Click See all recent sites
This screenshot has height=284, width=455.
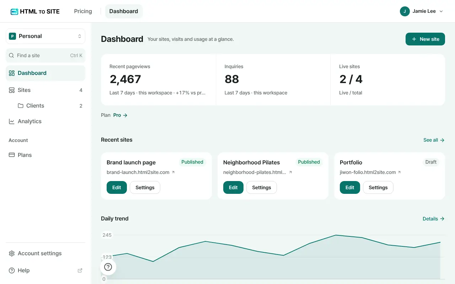coord(434,140)
